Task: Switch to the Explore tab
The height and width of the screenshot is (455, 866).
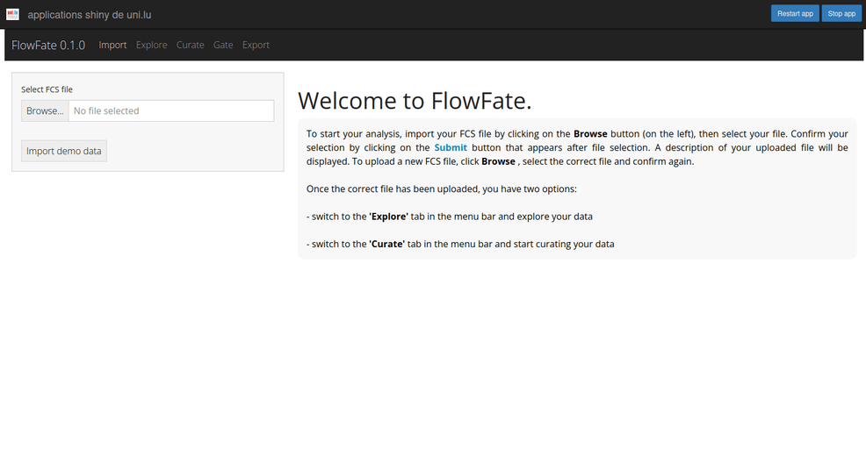Action: (x=151, y=46)
